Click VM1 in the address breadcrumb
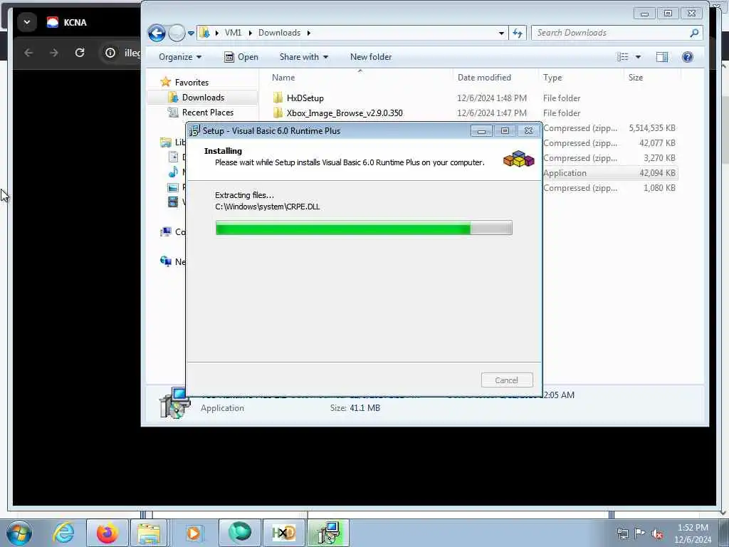 233,33
